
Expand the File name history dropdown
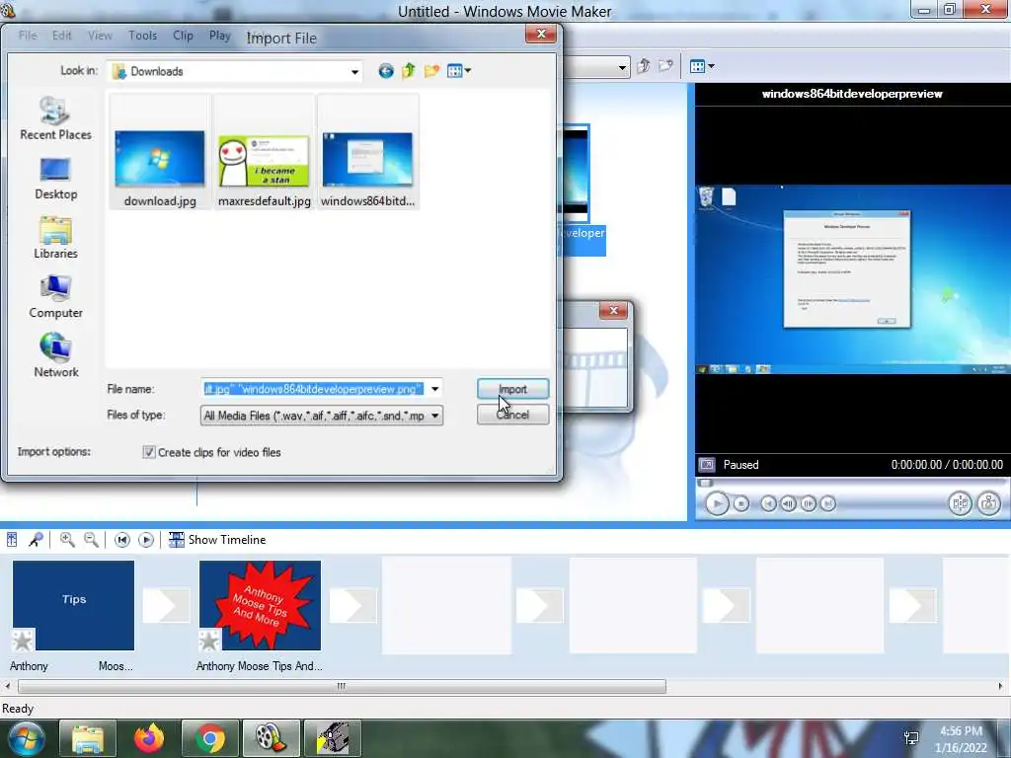(435, 389)
